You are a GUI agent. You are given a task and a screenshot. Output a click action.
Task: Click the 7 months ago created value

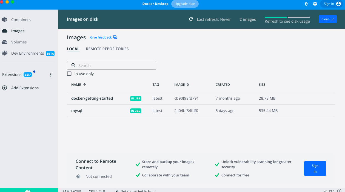tap(228, 98)
